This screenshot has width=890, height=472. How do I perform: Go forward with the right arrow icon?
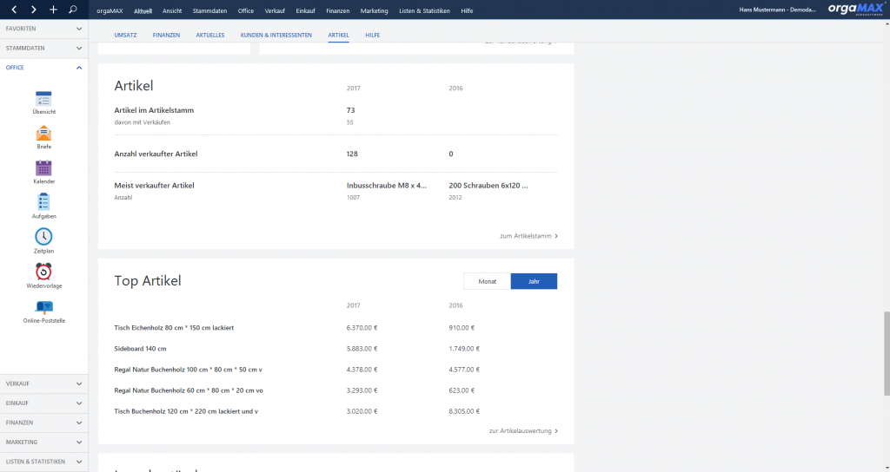point(34,10)
